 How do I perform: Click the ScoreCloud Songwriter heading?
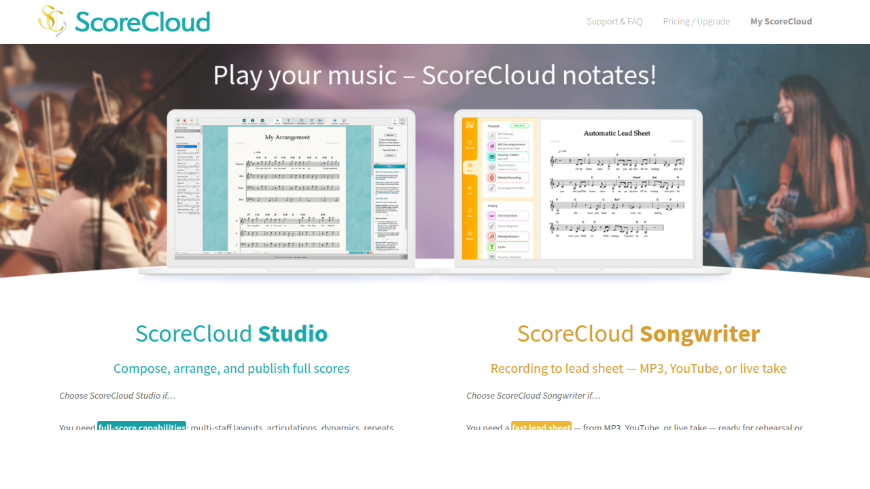(x=638, y=333)
